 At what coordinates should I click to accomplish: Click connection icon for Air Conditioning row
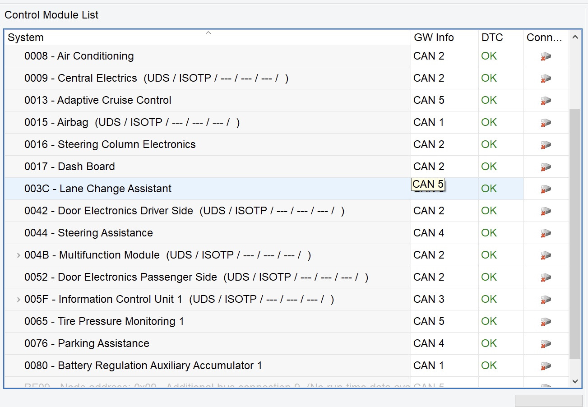pos(546,57)
